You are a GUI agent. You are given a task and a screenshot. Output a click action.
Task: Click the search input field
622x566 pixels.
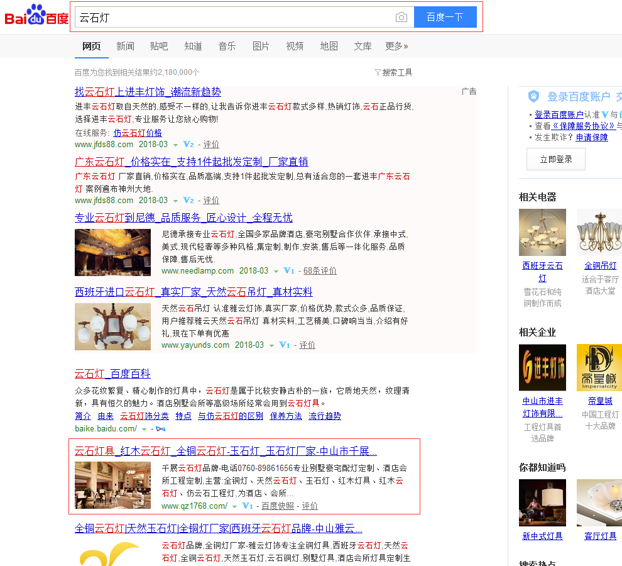coord(232,18)
